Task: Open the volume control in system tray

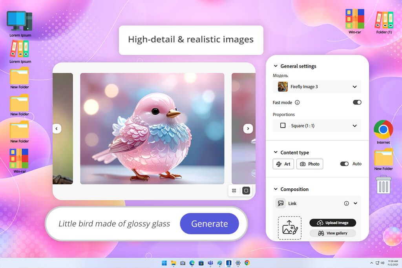Action: coord(382,263)
